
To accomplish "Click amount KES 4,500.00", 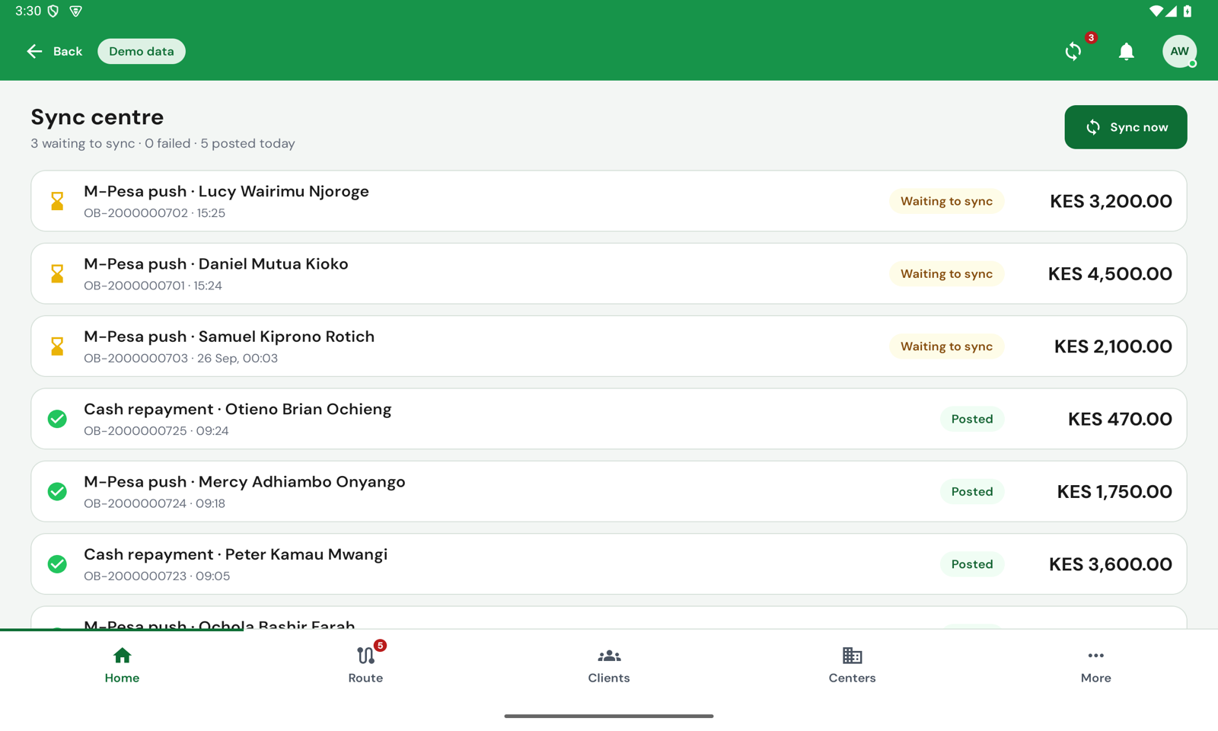I will point(1110,273).
